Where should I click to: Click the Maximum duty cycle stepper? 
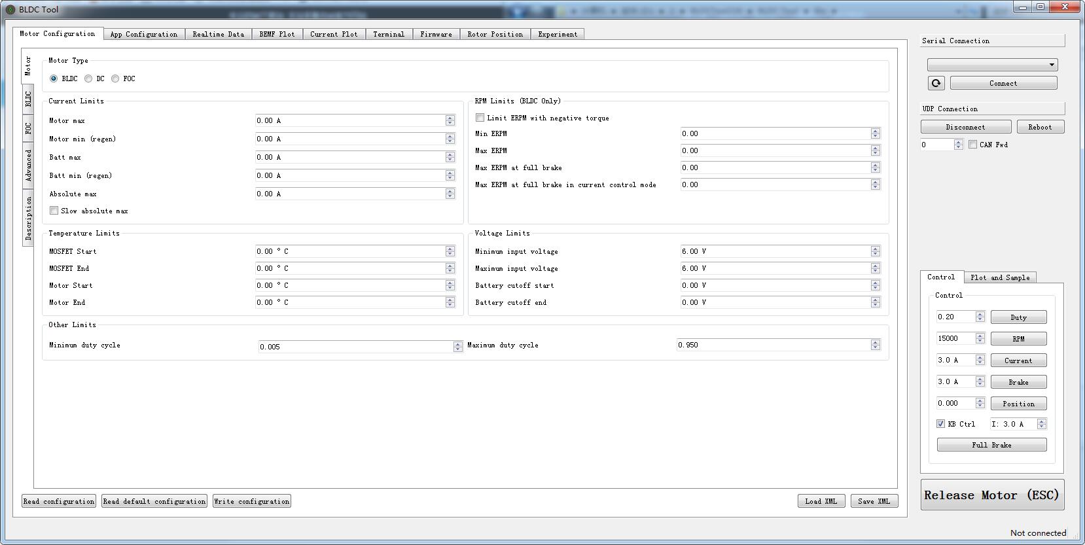876,345
